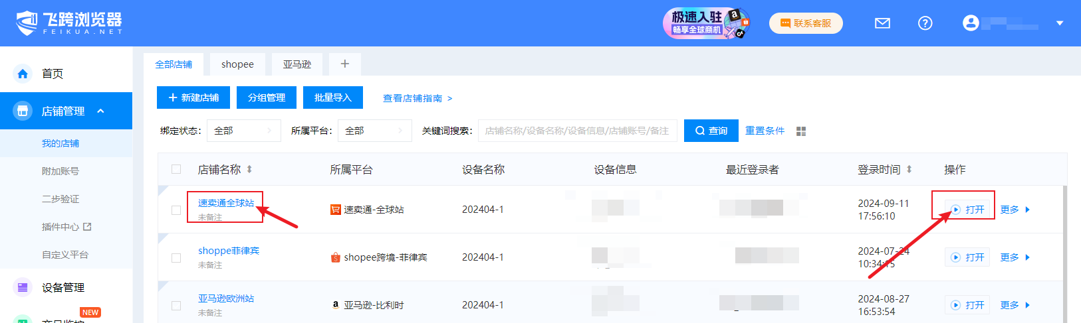The width and height of the screenshot is (1081, 323).
Task: Check the box for 速卖通全球站 row
Action: [176, 210]
